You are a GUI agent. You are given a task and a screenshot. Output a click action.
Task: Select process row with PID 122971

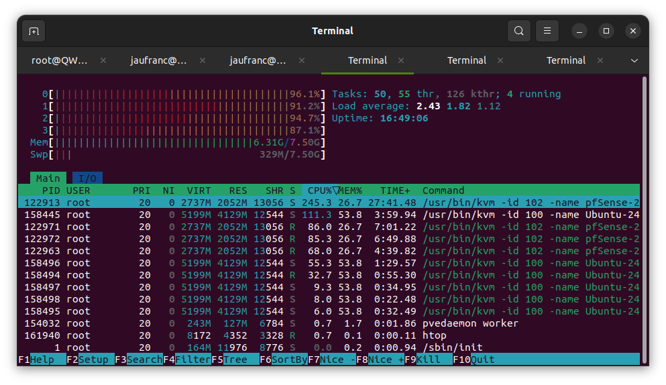coord(329,227)
